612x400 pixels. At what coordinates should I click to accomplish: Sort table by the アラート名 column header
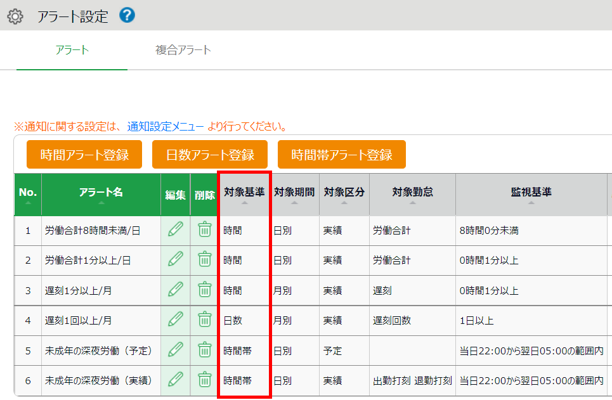pos(101,195)
